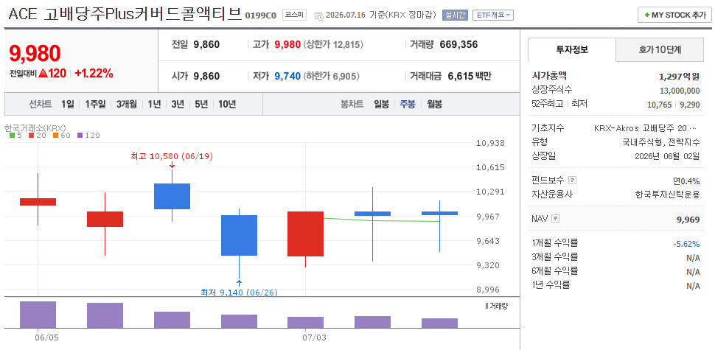The width and height of the screenshot is (715, 350).
Task: Select the 1년 line chart period
Action: (x=154, y=104)
